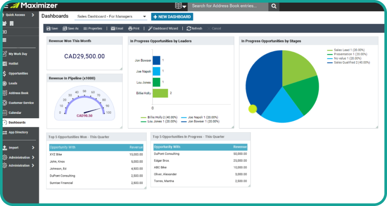Click the 50,000.00 revenue cell
The height and width of the screenshot is (206, 387).
point(240,154)
